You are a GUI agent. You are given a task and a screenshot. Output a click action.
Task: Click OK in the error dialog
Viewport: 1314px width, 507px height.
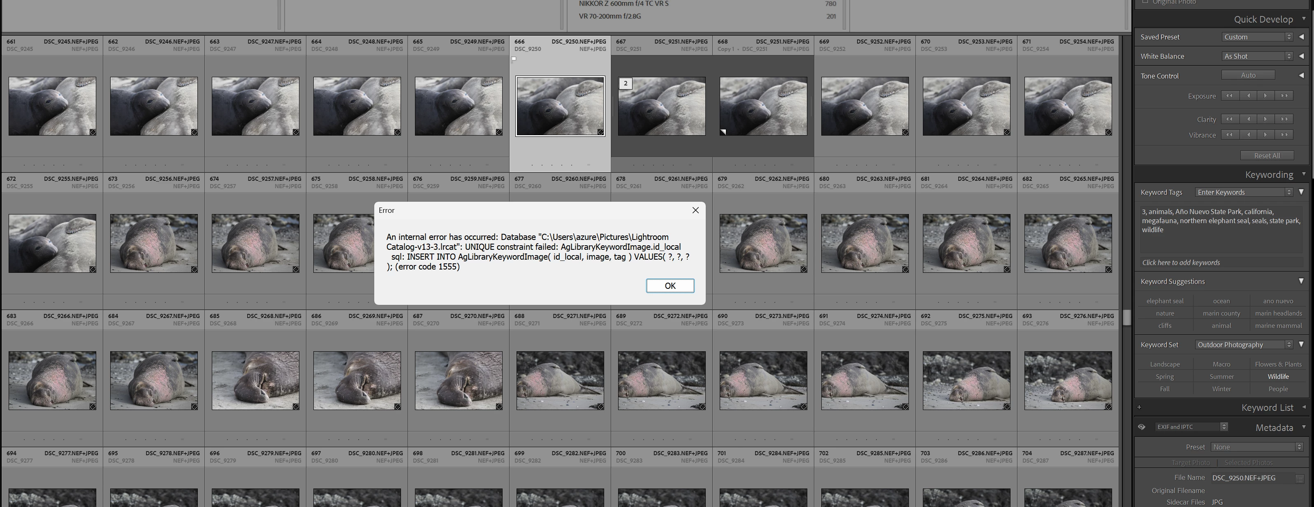pos(670,286)
